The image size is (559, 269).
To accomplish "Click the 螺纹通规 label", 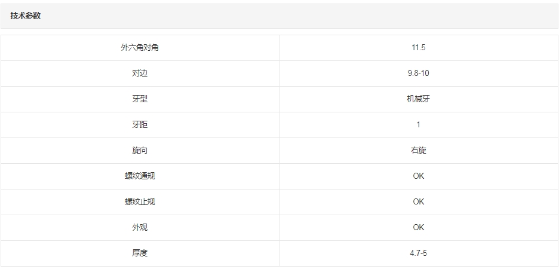I will pos(140,176).
